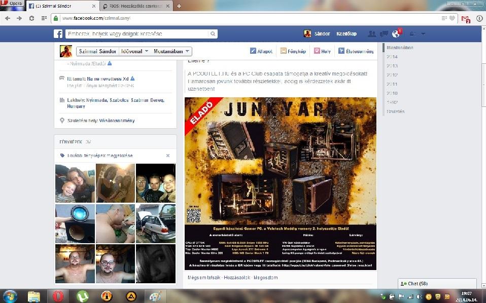Go forward in browser history
The image size is (486, 303).
point(19,18)
